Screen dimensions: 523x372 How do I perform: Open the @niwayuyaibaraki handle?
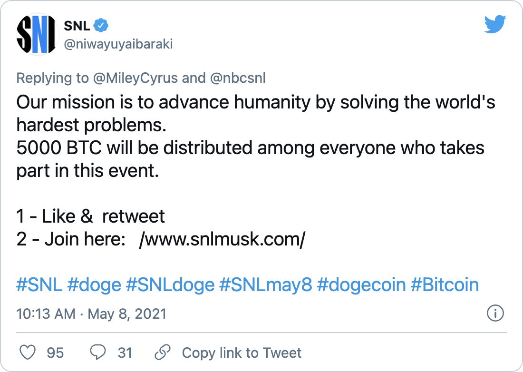coord(118,44)
